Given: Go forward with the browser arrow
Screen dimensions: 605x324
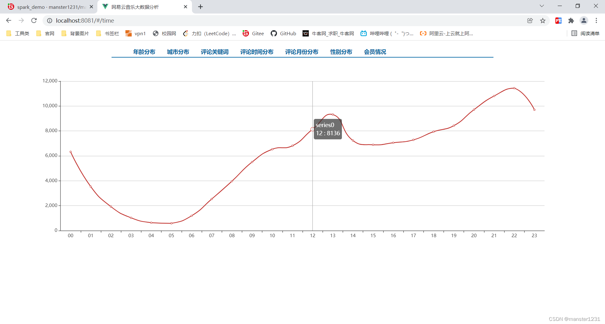Looking at the screenshot, I should 21,20.
